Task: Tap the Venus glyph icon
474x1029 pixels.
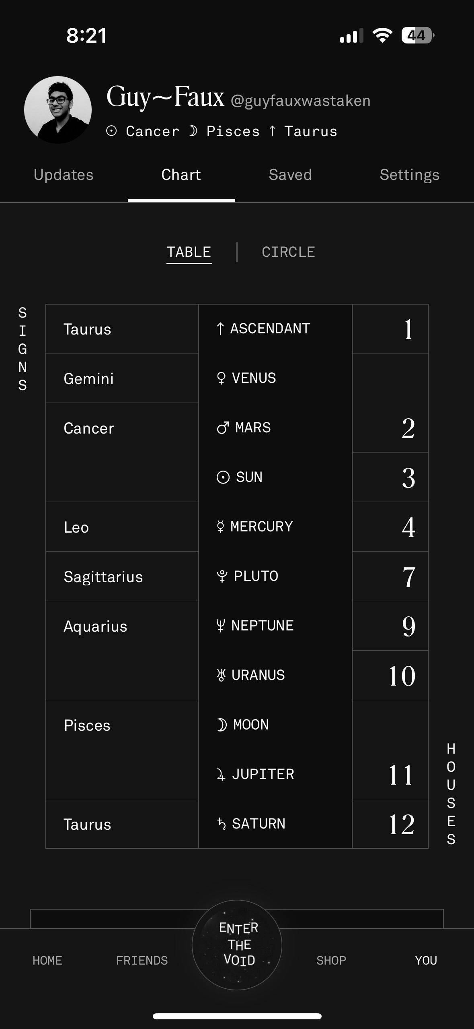Action: pyautogui.click(x=221, y=378)
